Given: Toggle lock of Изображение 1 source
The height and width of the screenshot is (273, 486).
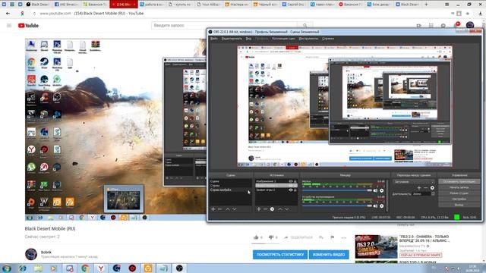Looking at the screenshot, I should tap(295, 181).
